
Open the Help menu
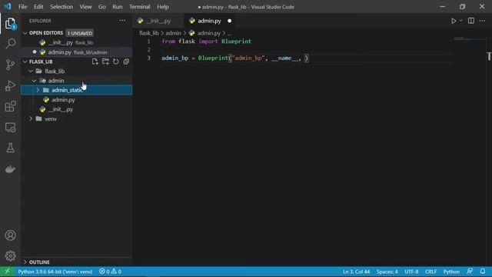click(x=163, y=7)
